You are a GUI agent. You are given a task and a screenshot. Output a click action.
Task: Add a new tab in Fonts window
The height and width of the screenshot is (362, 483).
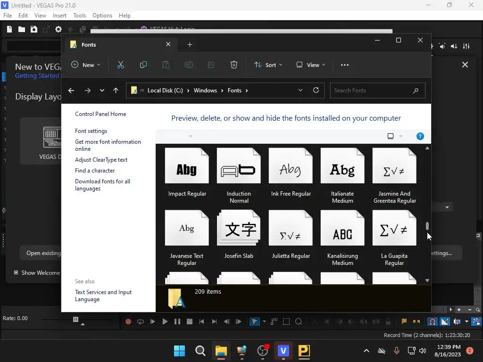point(190,45)
